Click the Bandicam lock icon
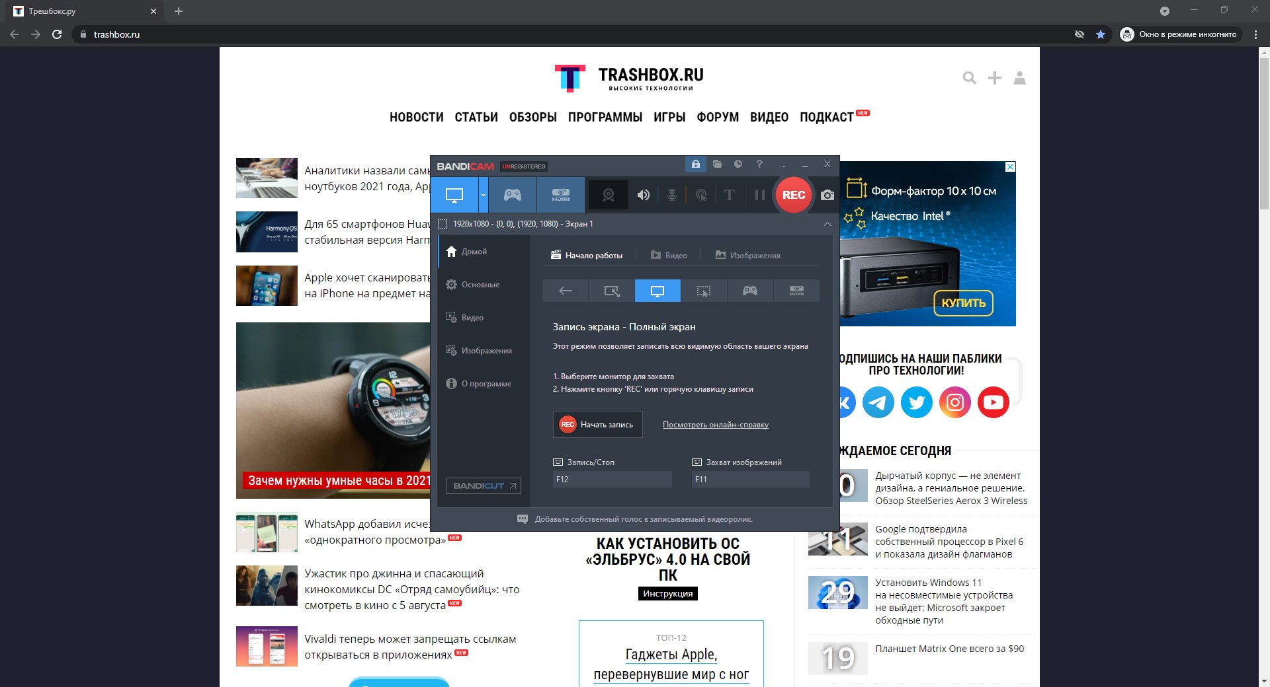 click(696, 164)
